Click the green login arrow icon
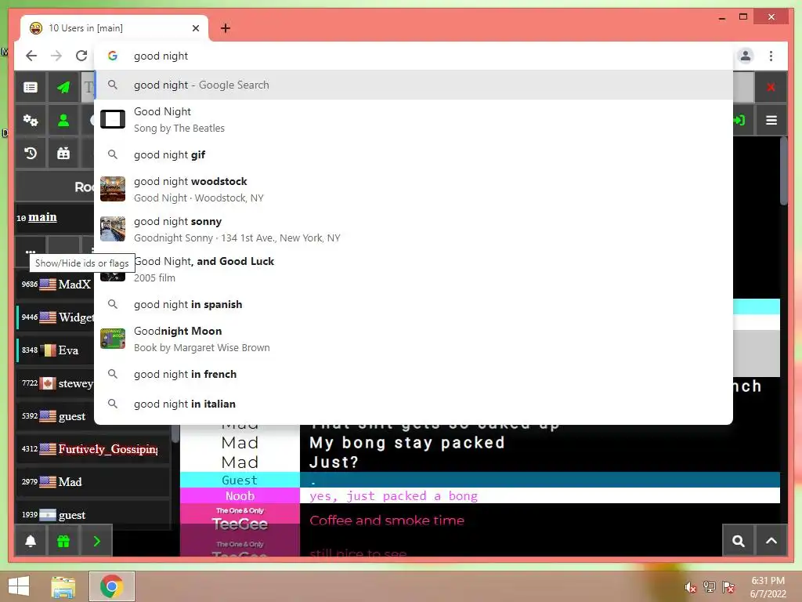The width and height of the screenshot is (802, 602). (739, 120)
